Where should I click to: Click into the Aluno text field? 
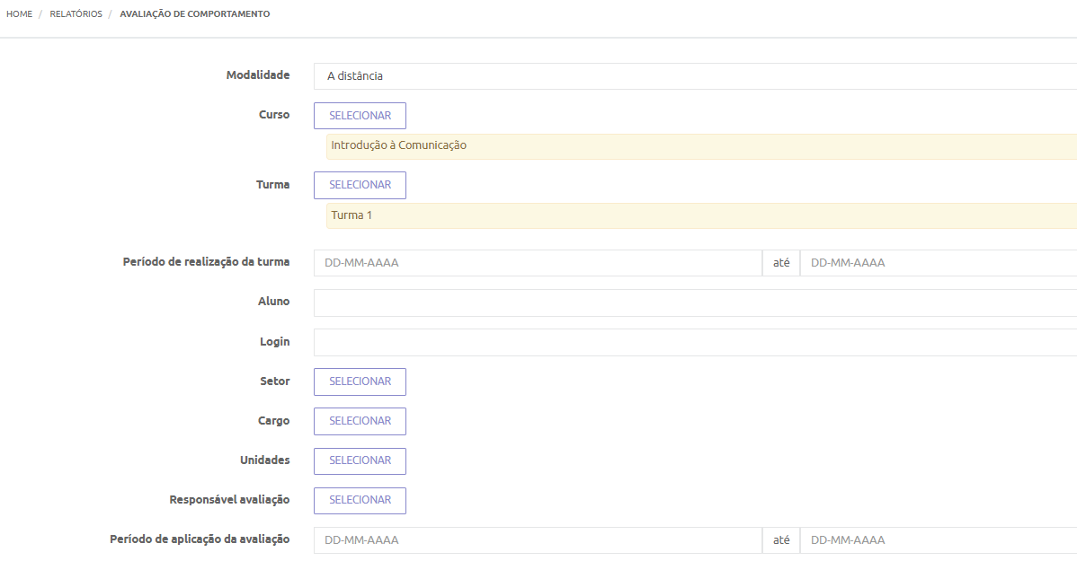(694, 302)
